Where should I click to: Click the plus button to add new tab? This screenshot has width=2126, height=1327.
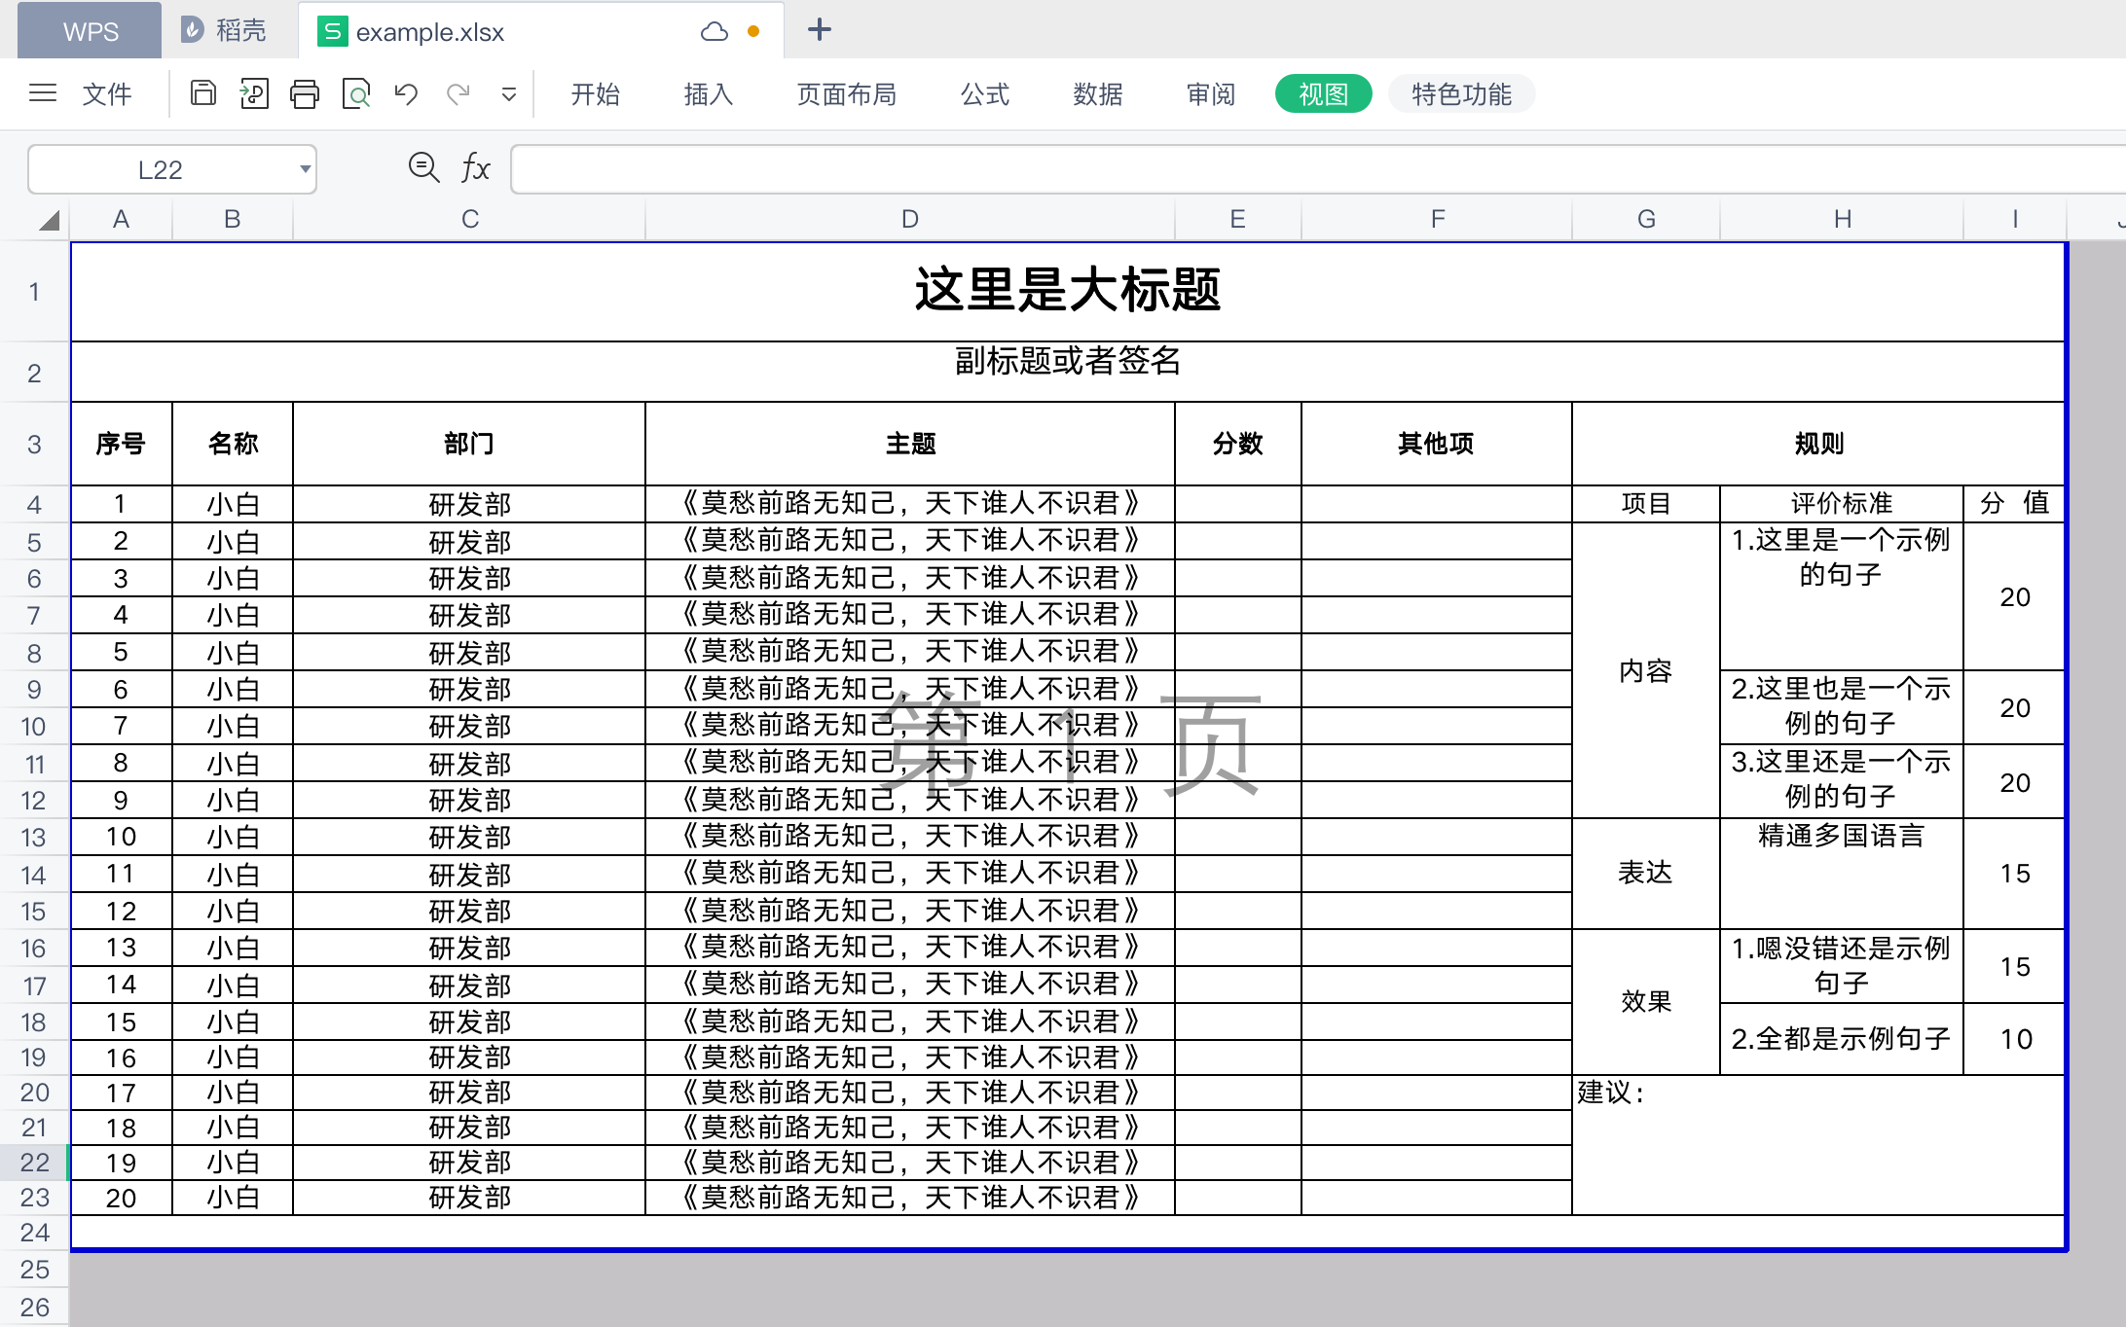pos(820,30)
